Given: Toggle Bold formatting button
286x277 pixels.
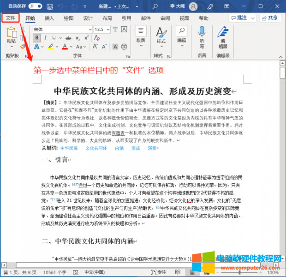Looking at the screenshot, I should 36,38.
